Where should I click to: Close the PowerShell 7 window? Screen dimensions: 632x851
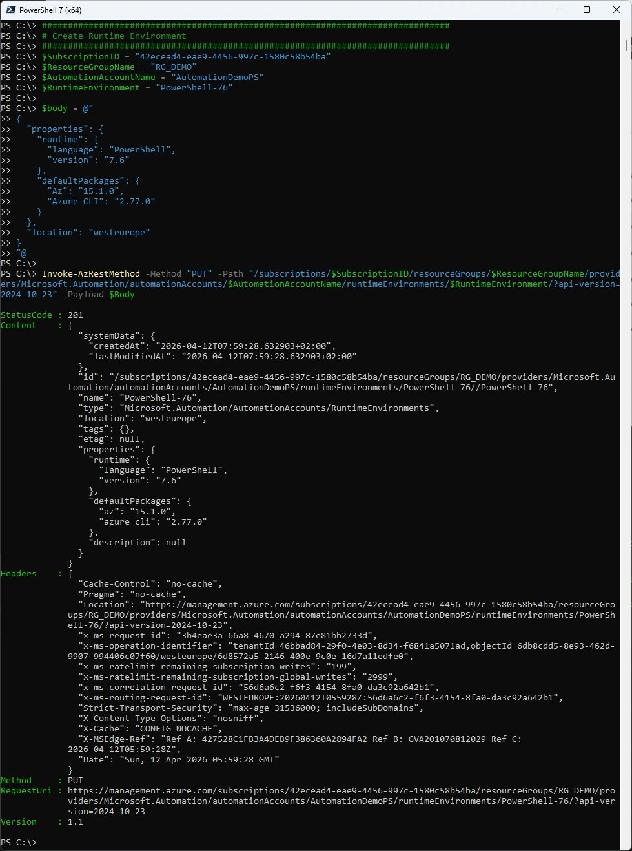pyautogui.click(x=616, y=10)
